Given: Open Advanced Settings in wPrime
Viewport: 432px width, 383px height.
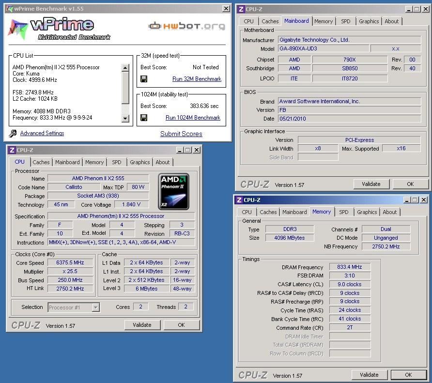Looking at the screenshot, I should coord(42,133).
